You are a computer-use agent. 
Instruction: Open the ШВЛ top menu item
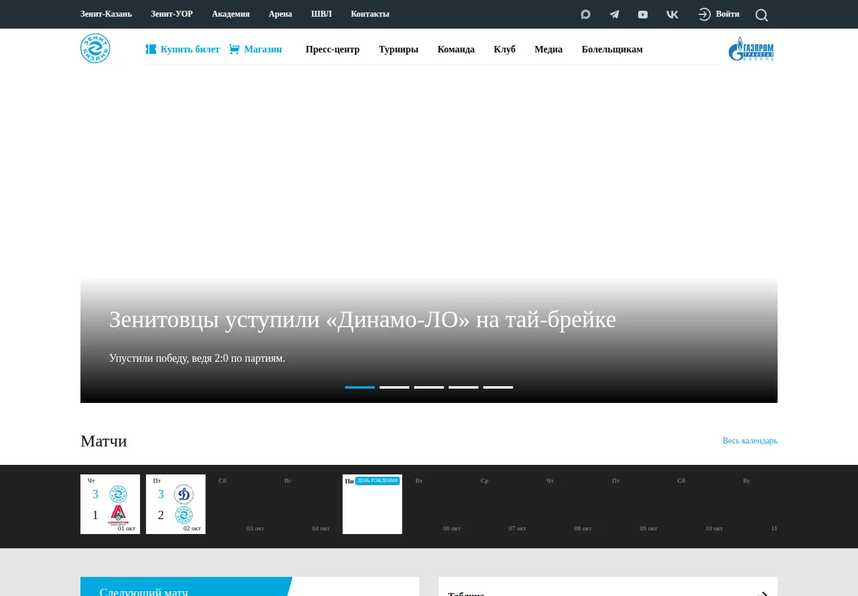pos(321,14)
